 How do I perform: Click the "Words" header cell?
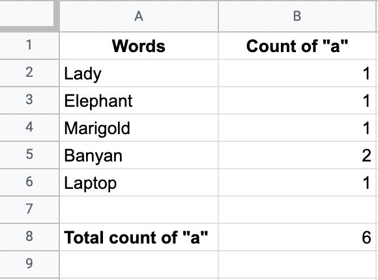(139, 46)
